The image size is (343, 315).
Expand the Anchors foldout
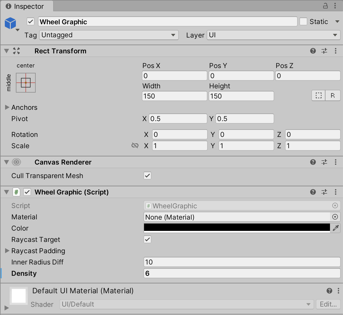coord(7,107)
